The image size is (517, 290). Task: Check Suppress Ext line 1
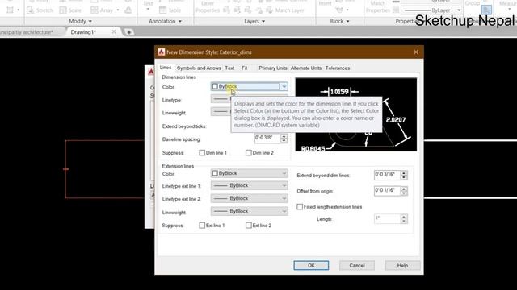pos(202,226)
